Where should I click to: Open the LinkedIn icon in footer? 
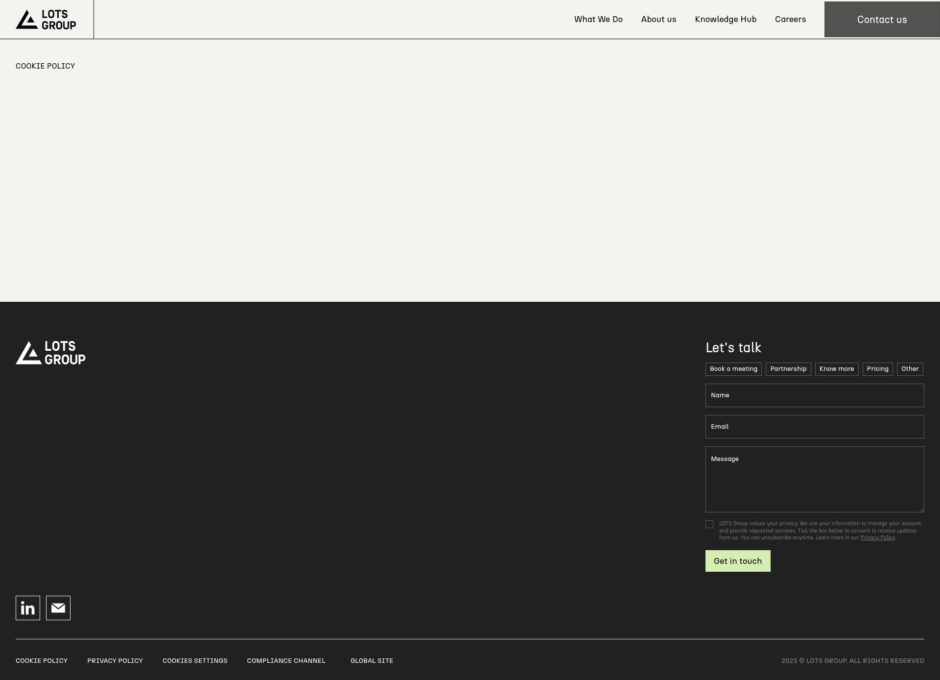28,608
